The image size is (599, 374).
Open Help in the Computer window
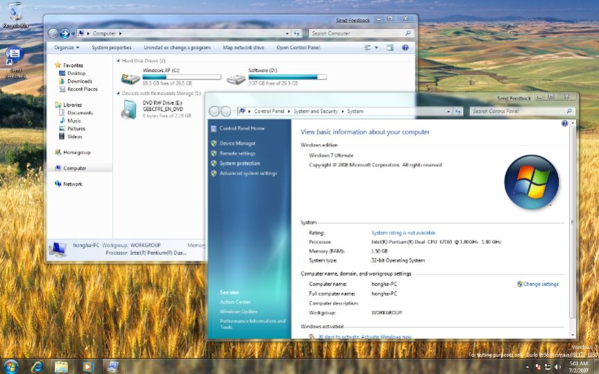pos(406,48)
